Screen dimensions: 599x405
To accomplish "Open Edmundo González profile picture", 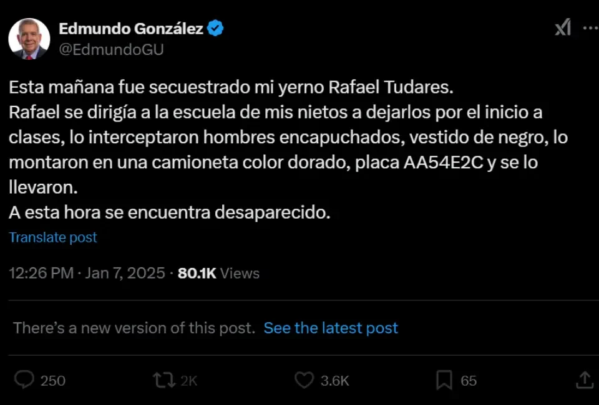I will coord(29,39).
